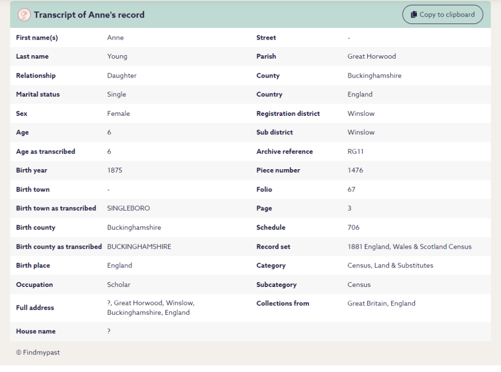Image resolution: width=501 pixels, height=372 pixels.
Task: Click the "Country" field label
Action: point(270,94)
